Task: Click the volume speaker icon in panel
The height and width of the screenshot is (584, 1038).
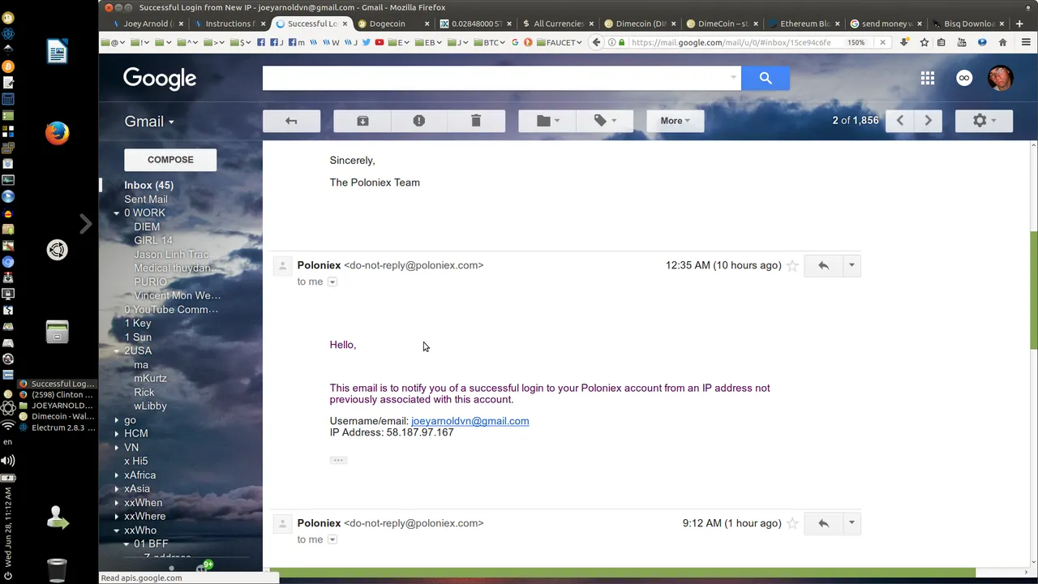Action: coord(8,460)
